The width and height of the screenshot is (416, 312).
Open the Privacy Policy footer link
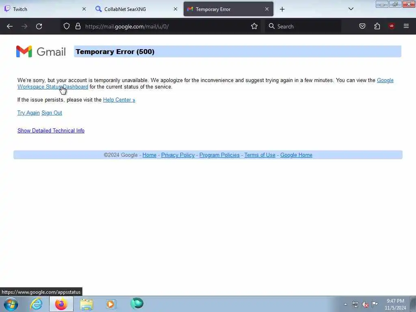click(178, 155)
